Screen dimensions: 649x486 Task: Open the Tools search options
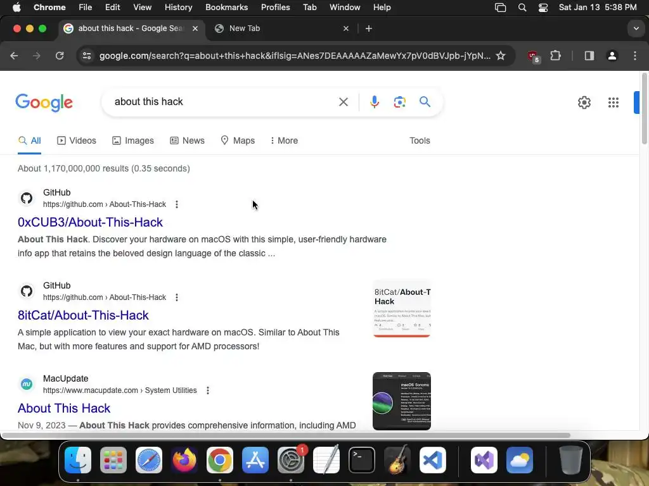pyautogui.click(x=420, y=140)
